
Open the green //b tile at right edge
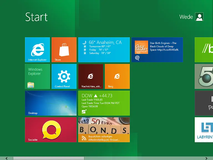tap(204, 50)
